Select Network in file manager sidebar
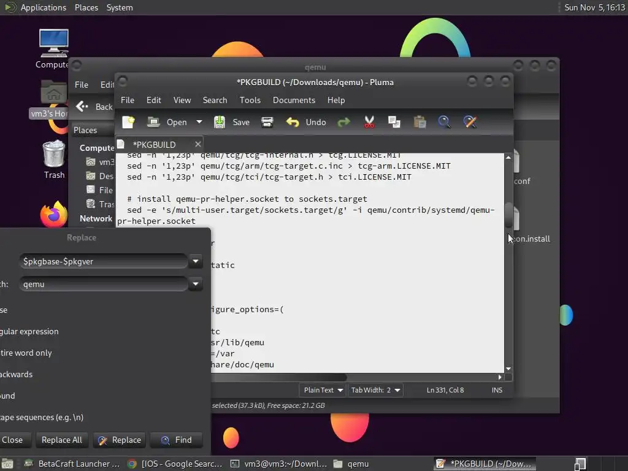Viewport: 628px width, 471px height. pos(96,219)
